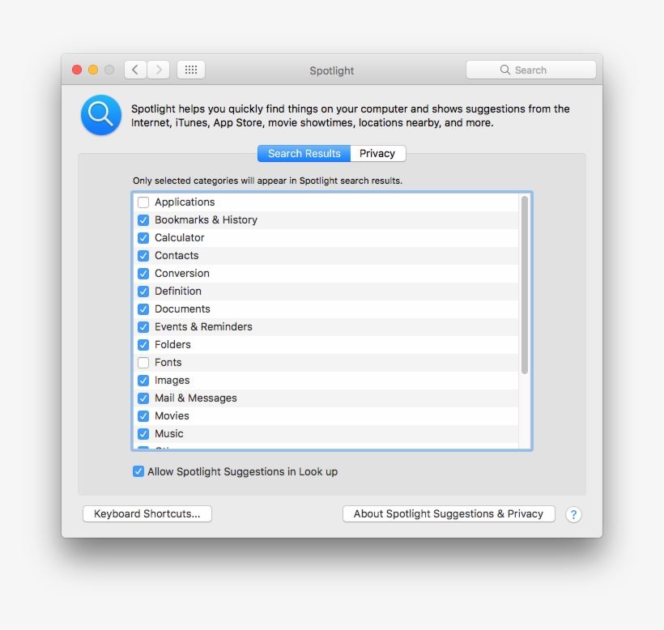Uncheck the Movies category

tap(143, 415)
